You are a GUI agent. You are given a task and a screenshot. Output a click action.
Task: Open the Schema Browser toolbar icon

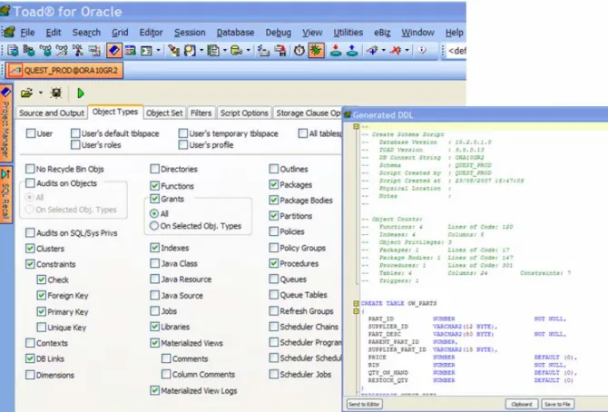(29, 51)
